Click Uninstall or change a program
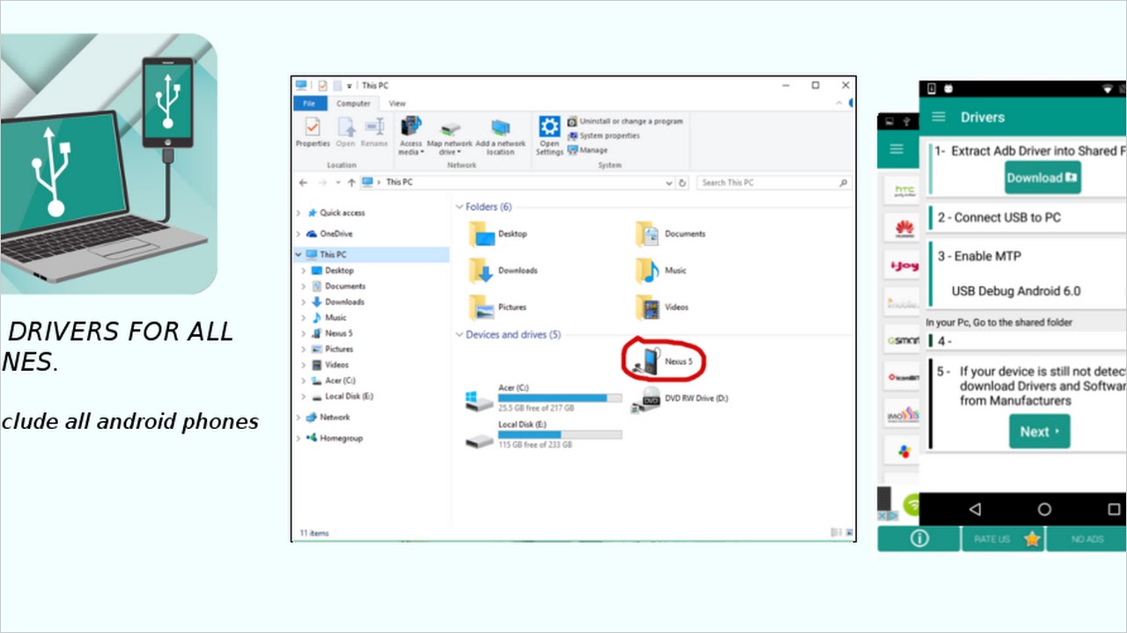The height and width of the screenshot is (633, 1127). pos(630,121)
